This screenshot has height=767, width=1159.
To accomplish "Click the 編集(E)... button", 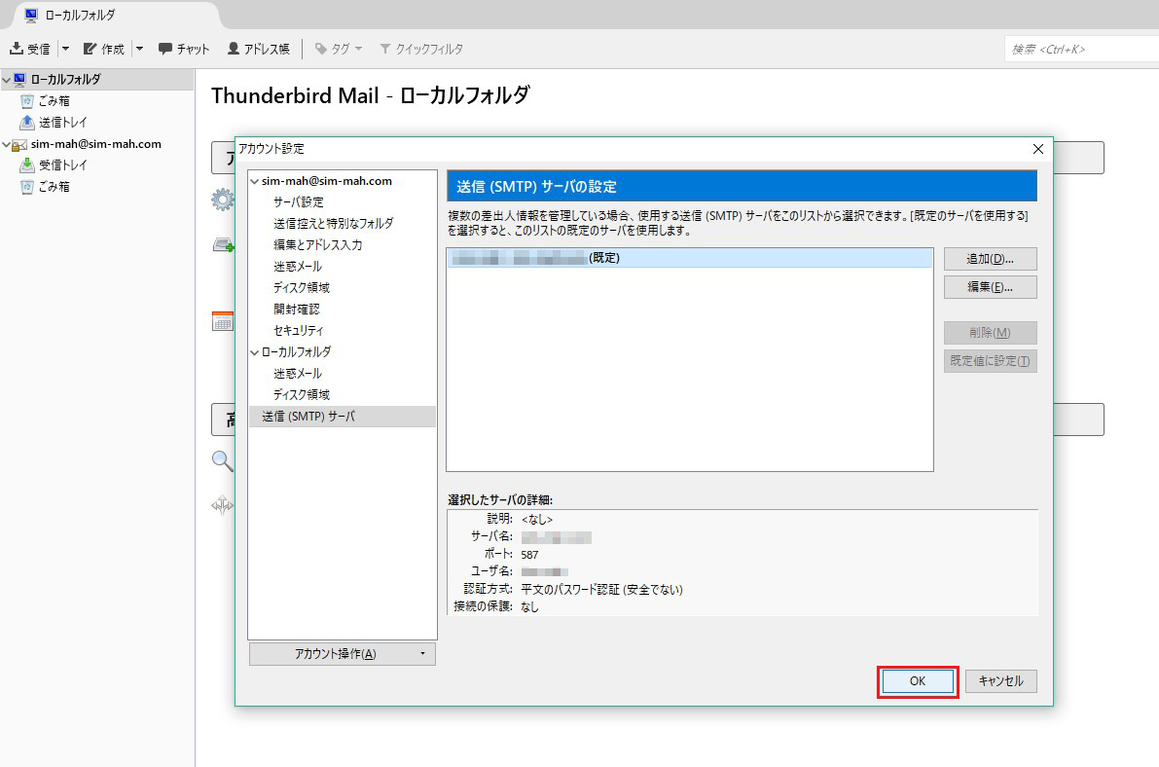I will 990,287.
